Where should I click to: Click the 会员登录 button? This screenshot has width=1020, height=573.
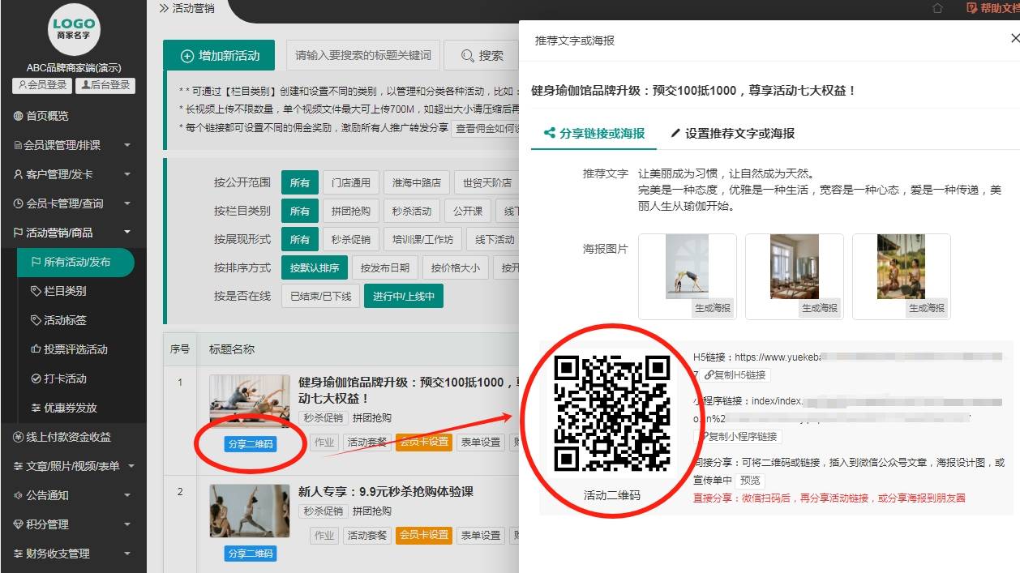[42, 85]
